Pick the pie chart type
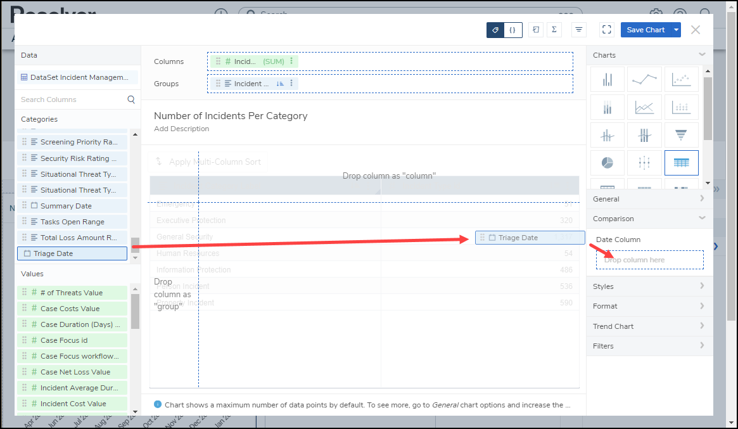Viewport: 738px width, 429px height. pyautogui.click(x=607, y=163)
